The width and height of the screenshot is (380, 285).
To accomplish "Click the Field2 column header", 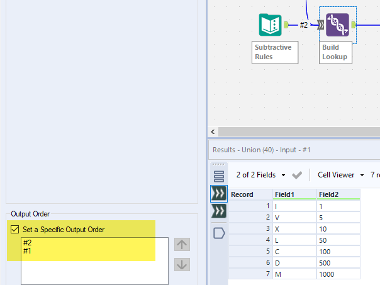I will point(338,194).
